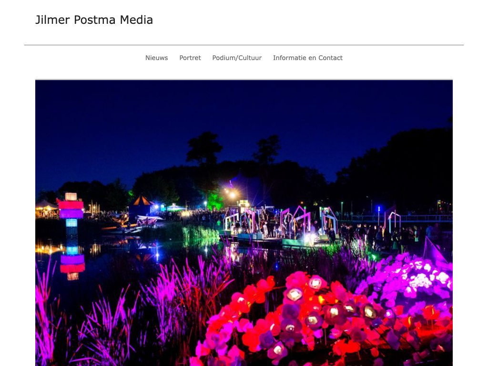This screenshot has height=366, width=488.
Task: Click the orange striped tent roof
Action: [x=142, y=201]
